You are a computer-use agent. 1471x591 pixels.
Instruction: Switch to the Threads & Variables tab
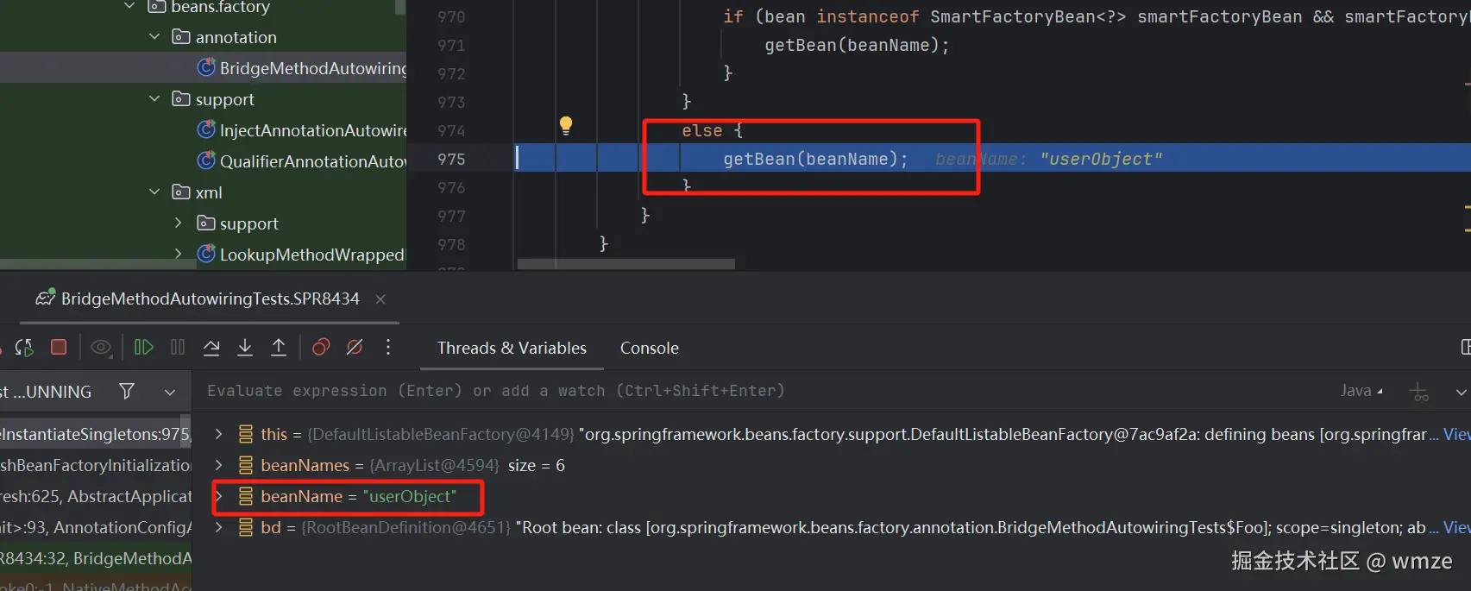(512, 348)
